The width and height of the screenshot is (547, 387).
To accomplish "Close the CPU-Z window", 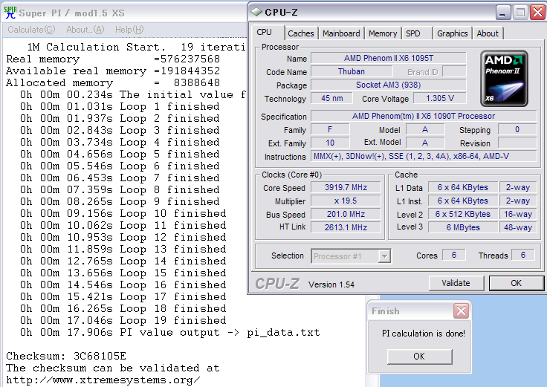I will (x=537, y=13).
